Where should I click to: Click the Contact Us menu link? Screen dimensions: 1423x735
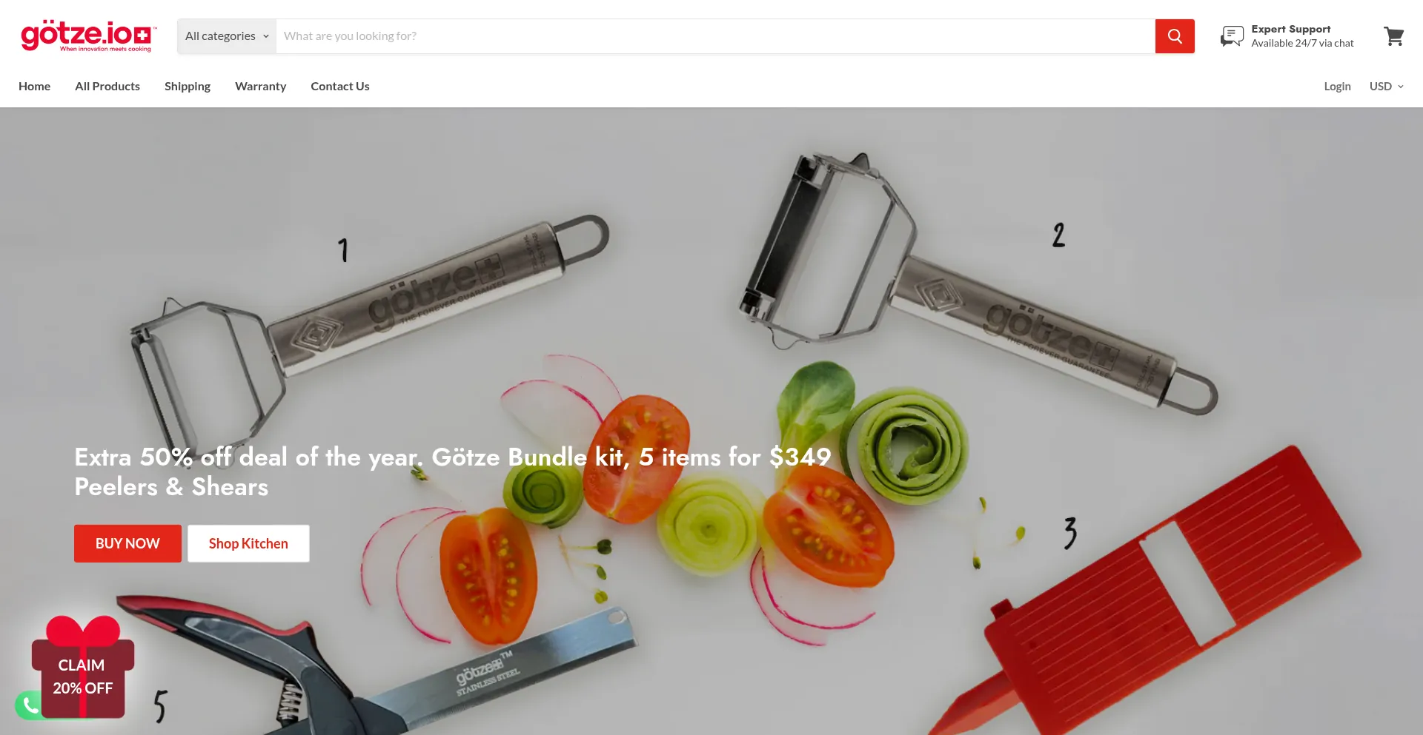point(340,87)
